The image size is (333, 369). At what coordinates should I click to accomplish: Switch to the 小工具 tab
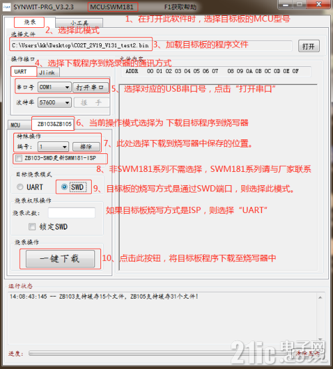coord(79,23)
